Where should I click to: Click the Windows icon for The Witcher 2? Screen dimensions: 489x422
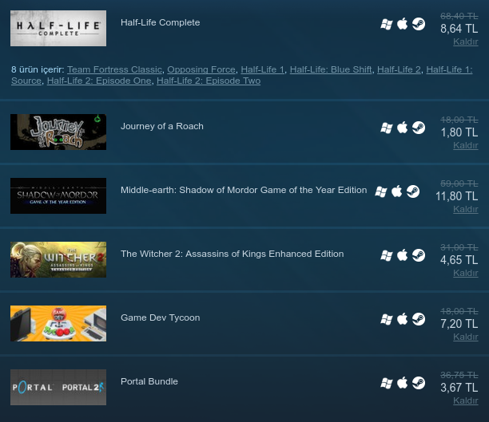pos(387,255)
